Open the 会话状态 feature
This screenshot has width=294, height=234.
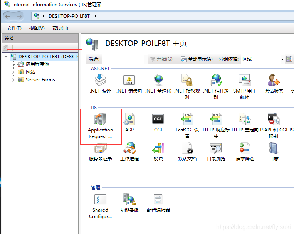[274, 84]
